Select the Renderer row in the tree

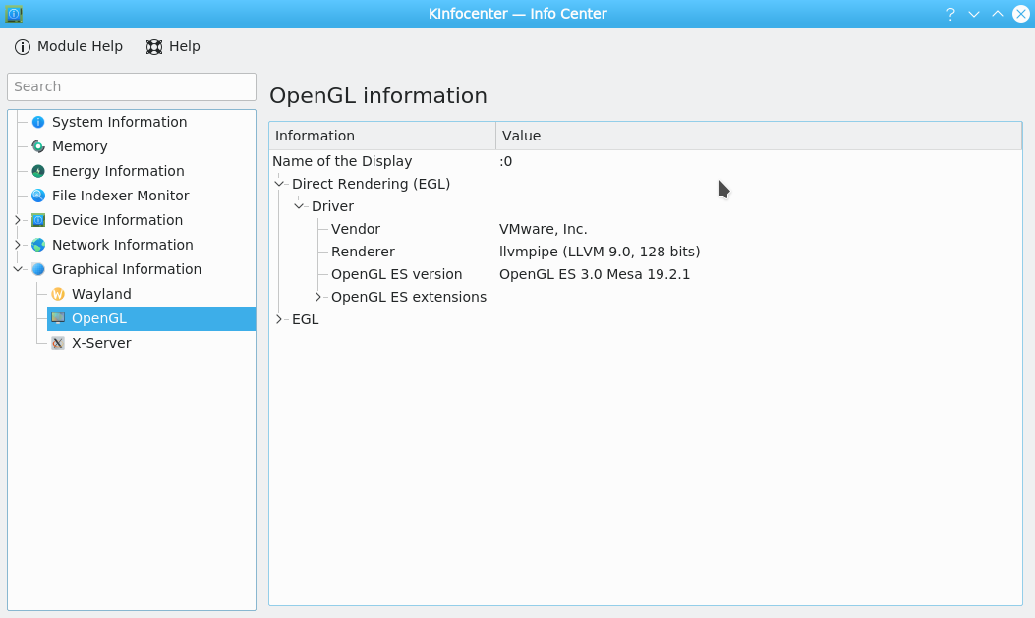click(x=363, y=252)
